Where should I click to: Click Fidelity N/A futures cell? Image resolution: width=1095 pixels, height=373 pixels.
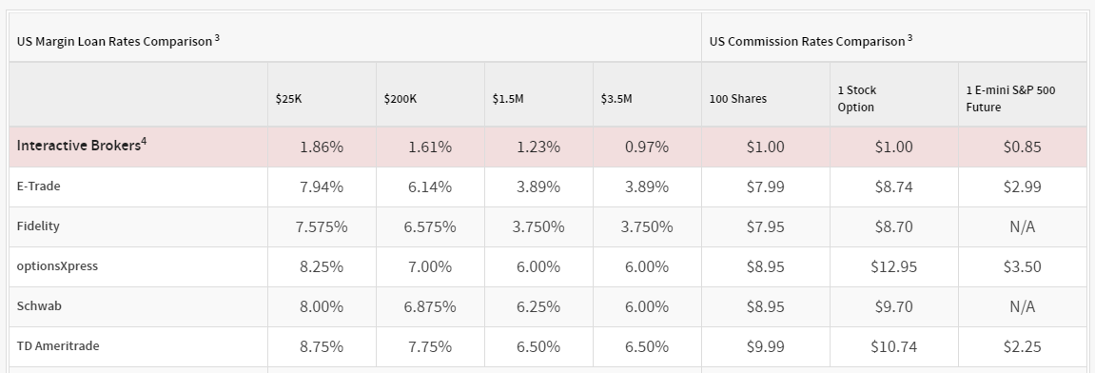coord(1023,227)
